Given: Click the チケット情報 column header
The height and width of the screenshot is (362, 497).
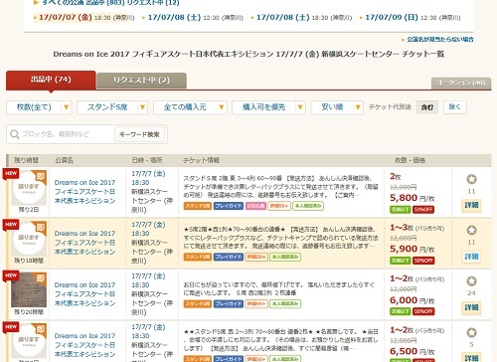Looking at the screenshot, I should click(x=202, y=160).
